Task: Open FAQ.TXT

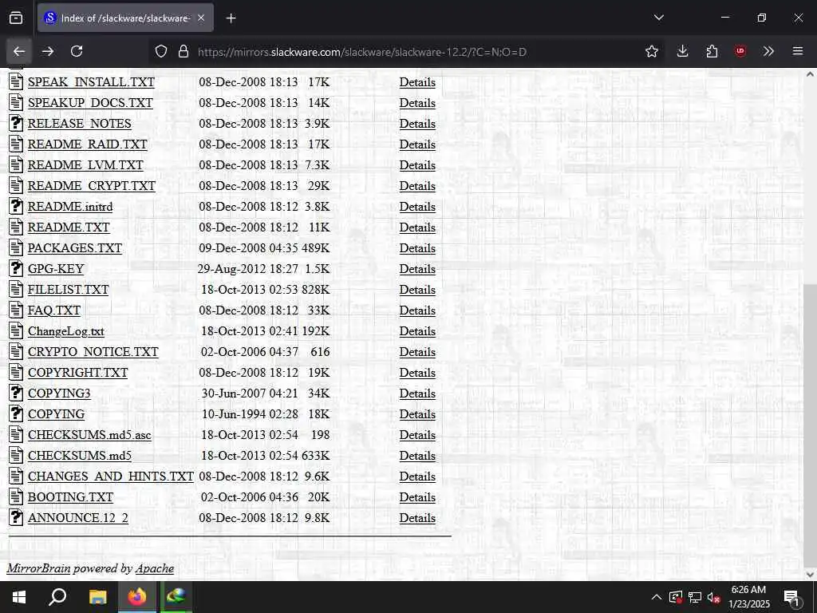Action: pos(53,310)
